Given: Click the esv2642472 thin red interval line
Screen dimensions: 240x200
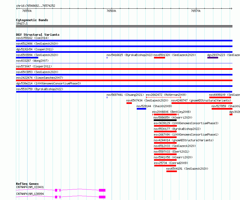Looking at the screenshot, I should click(163, 97).
